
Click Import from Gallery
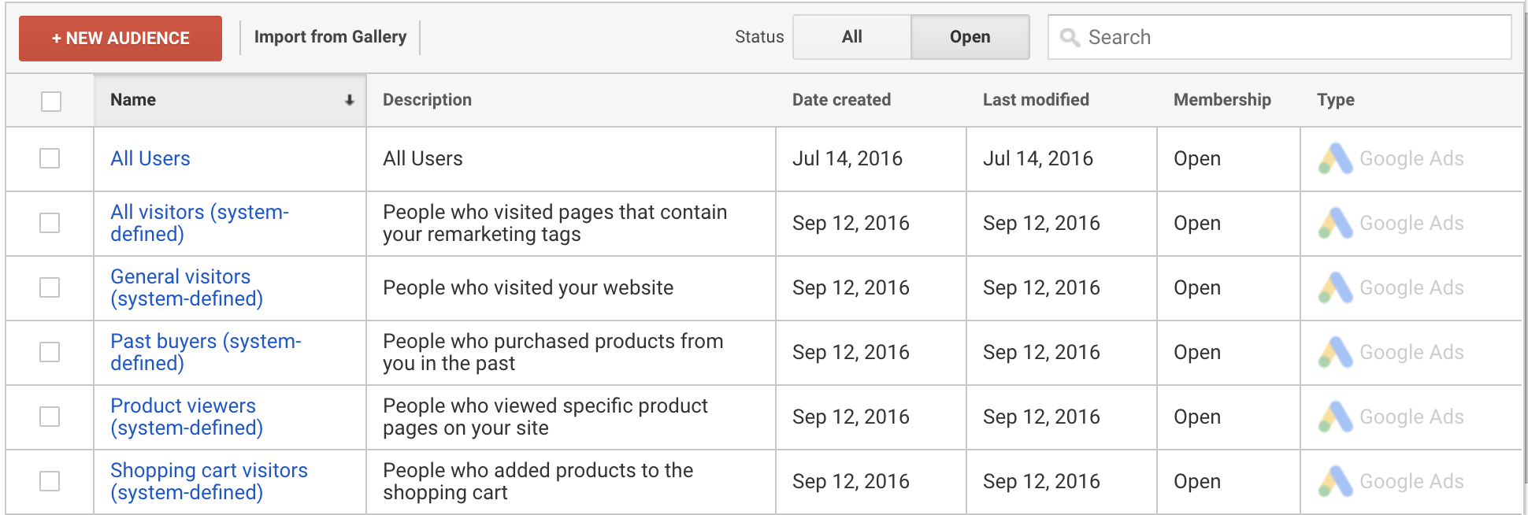click(x=329, y=37)
